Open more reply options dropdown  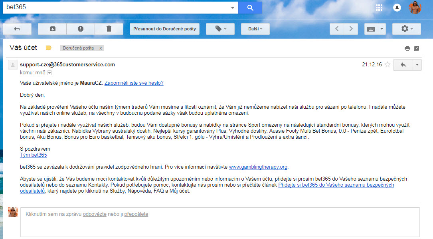(x=417, y=65)
